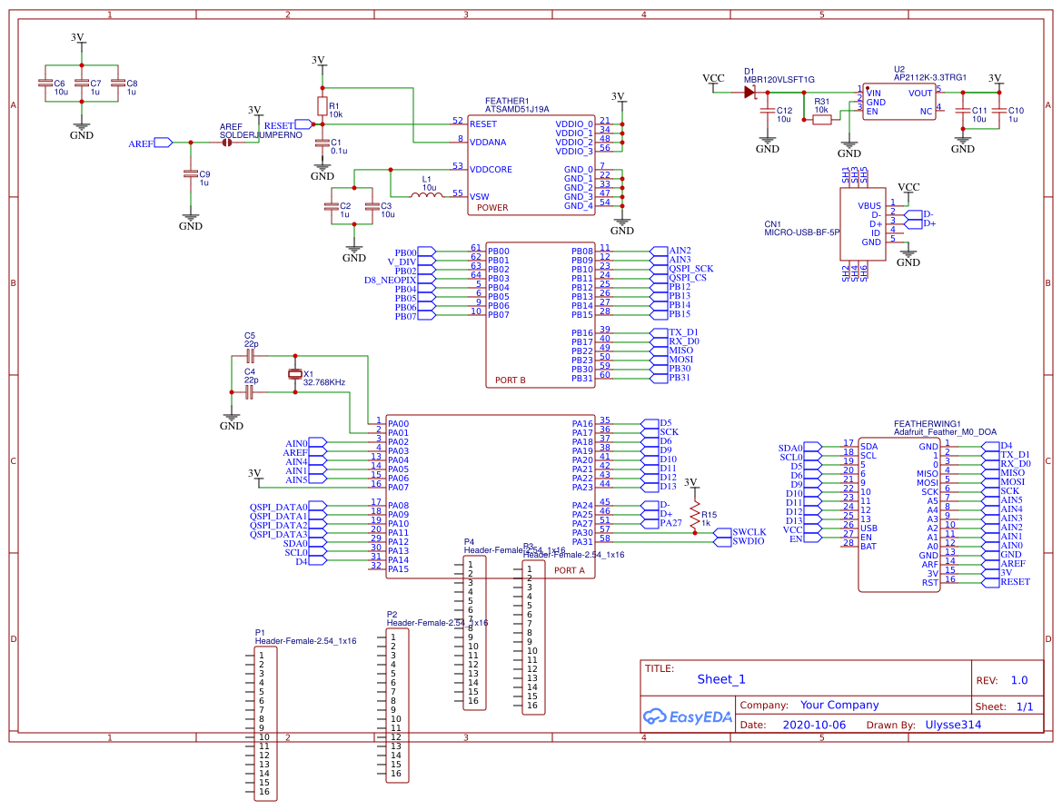Click the Ulysse314 drawn-by name
Image resolution: width=1062 pixels, height=810 pixels.
pyautogui.click(x=953, y=726)
